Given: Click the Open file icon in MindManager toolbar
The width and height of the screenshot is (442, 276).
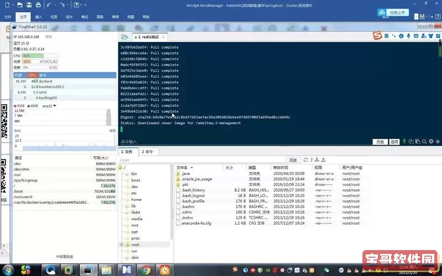Looking at the screenshot, I should point(20,5).
